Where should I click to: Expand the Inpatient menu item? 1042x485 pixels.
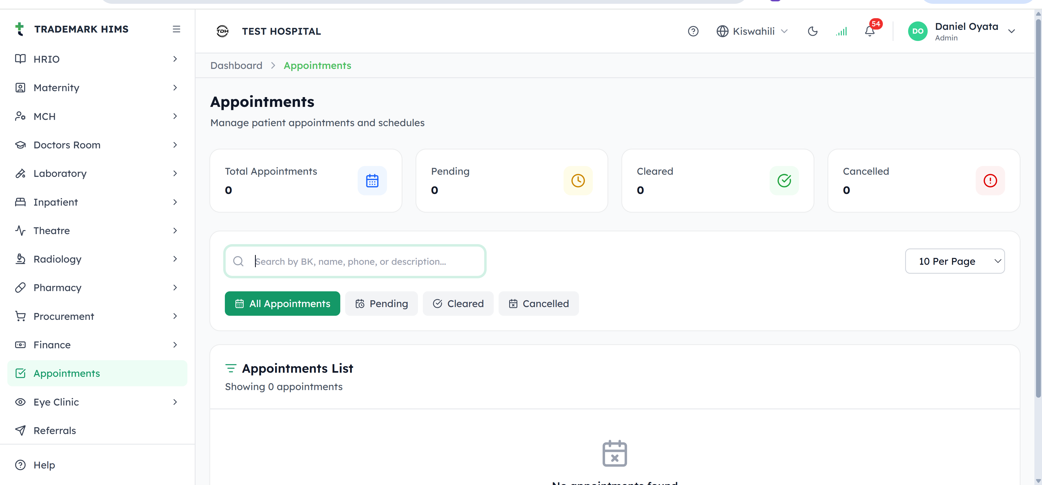(97, 202)
